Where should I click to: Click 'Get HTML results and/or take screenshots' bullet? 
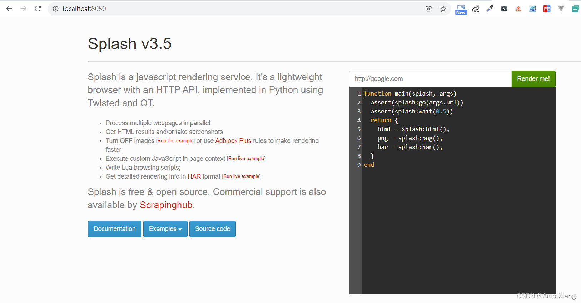click(164, 132)
